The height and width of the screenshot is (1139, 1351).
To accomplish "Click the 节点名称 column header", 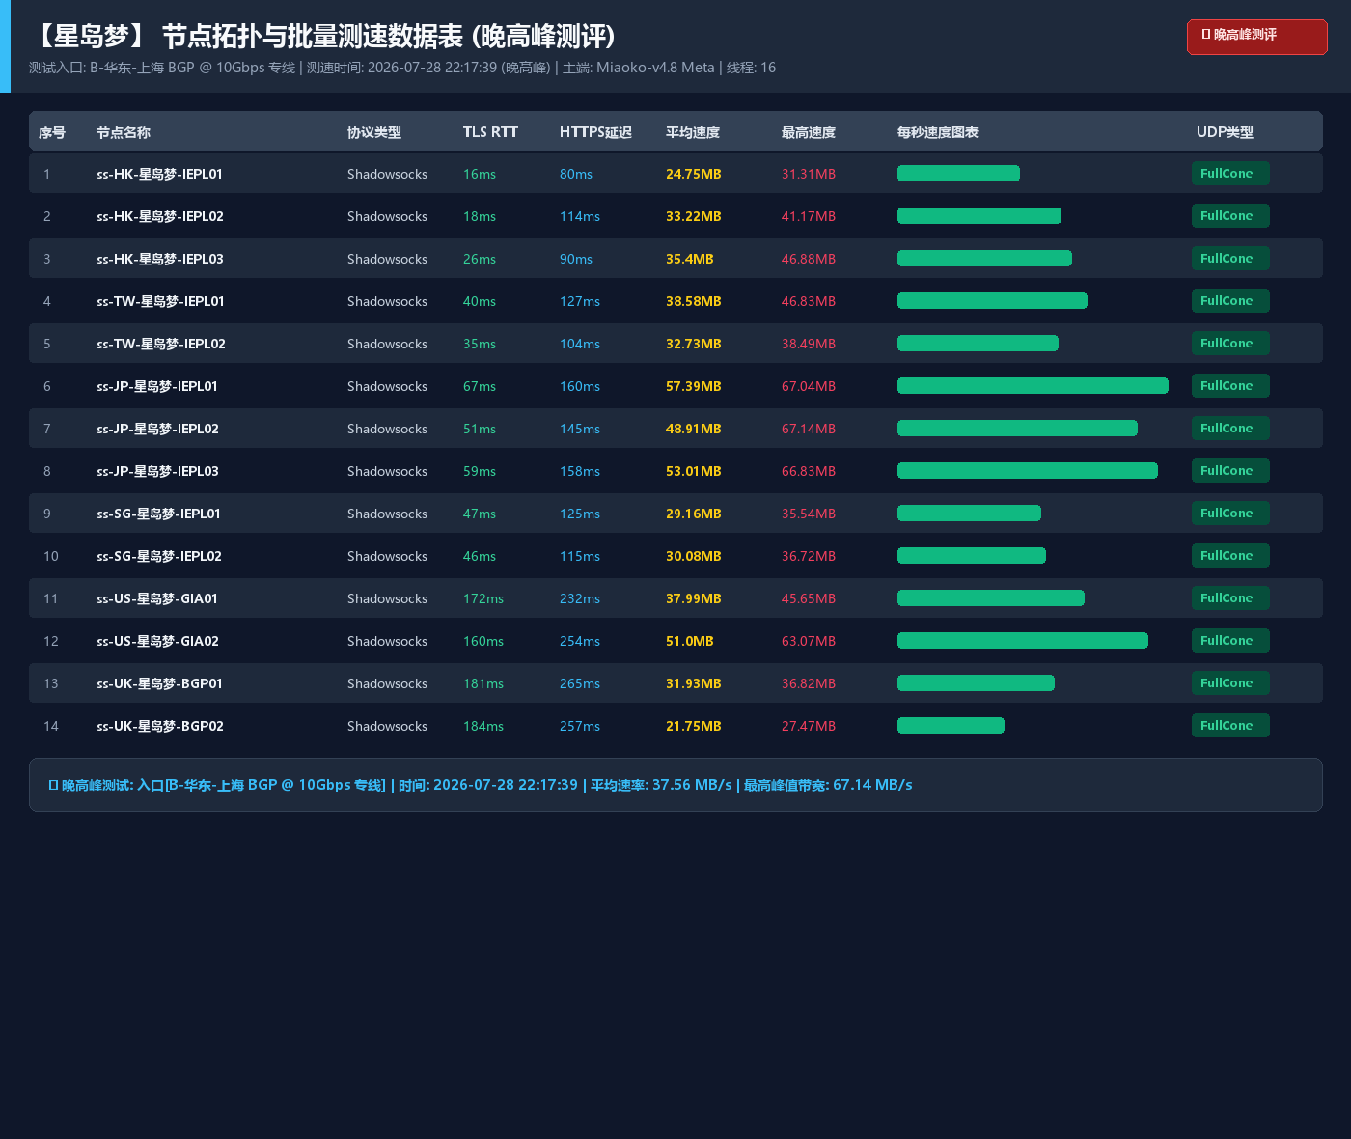I will tap(124, 132).
